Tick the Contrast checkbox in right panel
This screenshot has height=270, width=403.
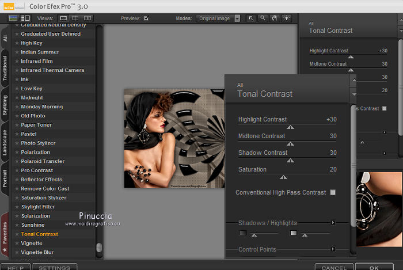[x=385, y=108]
